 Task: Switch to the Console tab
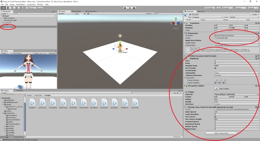click(19, 91)
